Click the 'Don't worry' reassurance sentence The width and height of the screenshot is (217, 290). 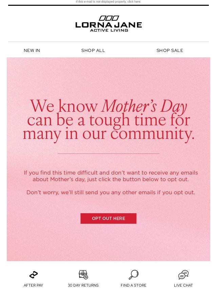pos(111,192)
